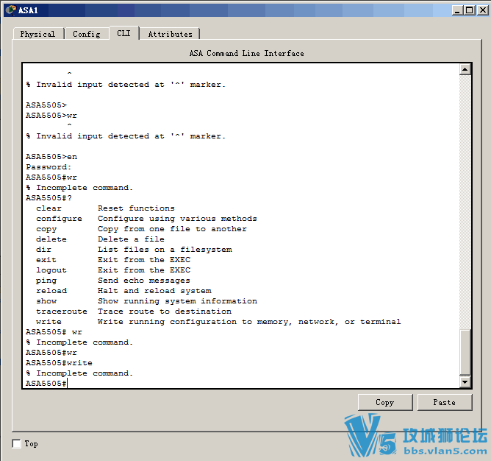Click the 'copy' command in help list
Screen dimensions: 491x461
[46, 229]
